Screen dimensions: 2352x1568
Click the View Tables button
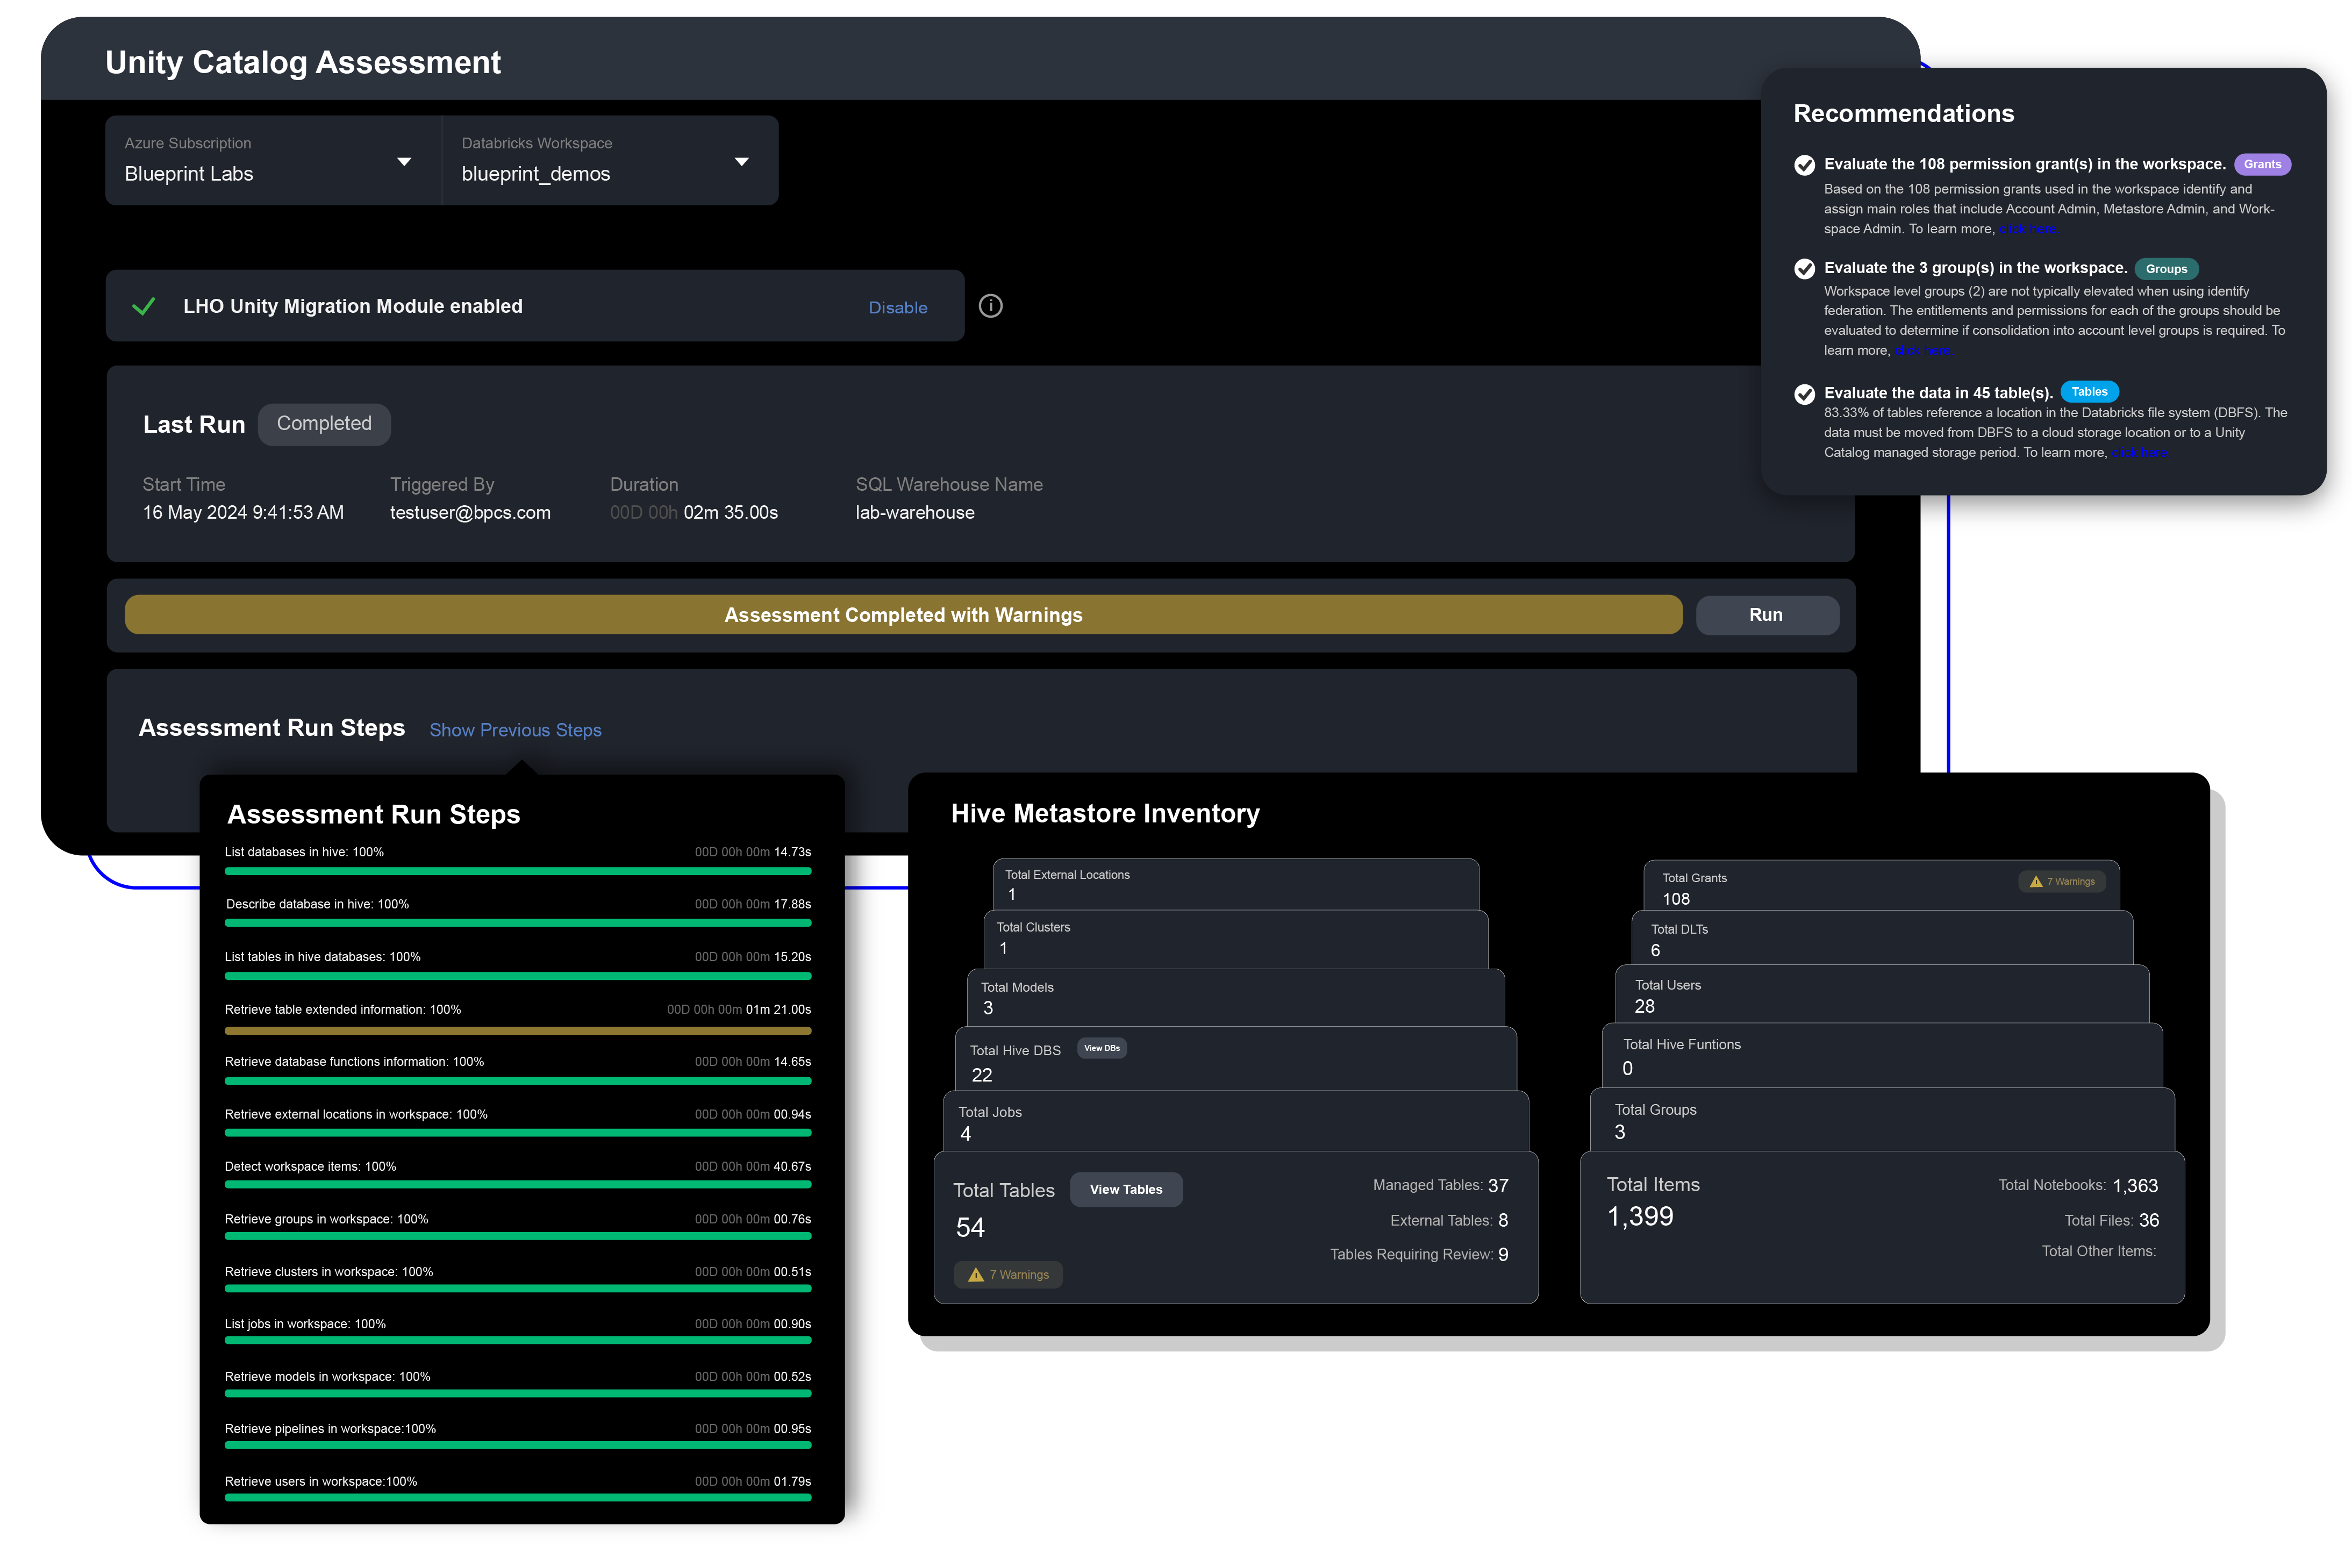pos(1126,1190)
